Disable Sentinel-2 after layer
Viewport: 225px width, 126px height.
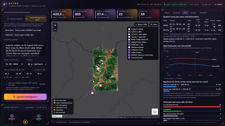(x=129, y=32)
